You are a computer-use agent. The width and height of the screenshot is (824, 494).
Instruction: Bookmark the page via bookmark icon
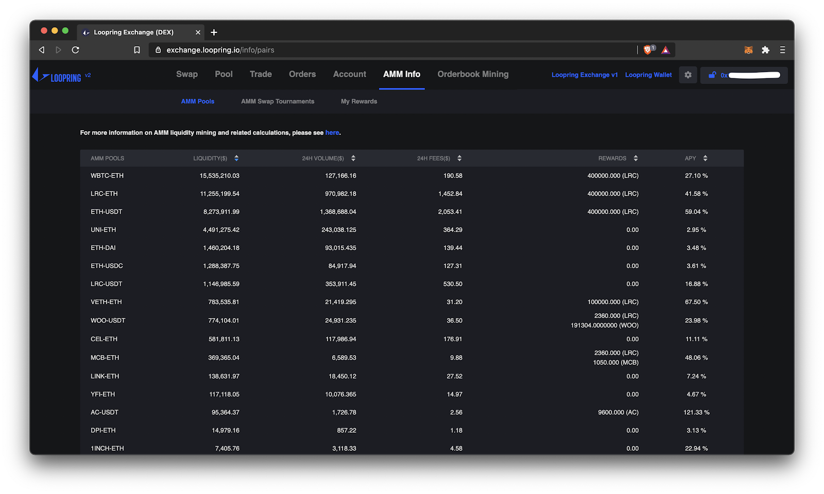click(x=137, y=50)
